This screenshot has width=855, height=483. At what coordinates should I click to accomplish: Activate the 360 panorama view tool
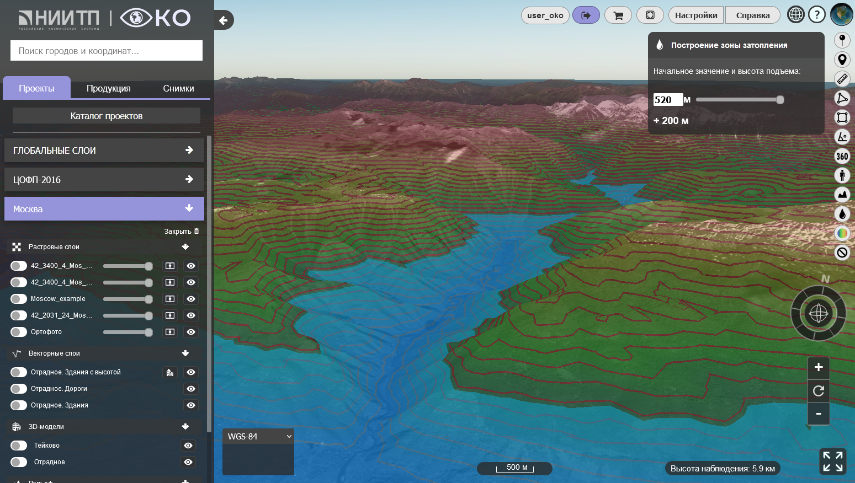(x=842, y=156)
